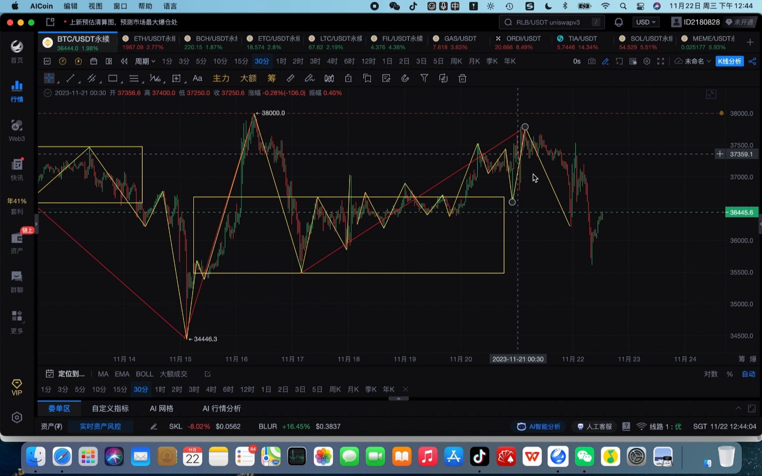
Task: Open 快讯 news in sidebar
Action: (17, 169)
